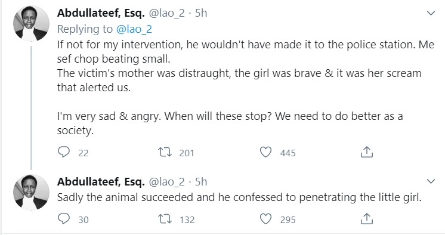The image size is (445, 235).
Task: Click the second tweet's profile avatar
Action: [31, 192]
